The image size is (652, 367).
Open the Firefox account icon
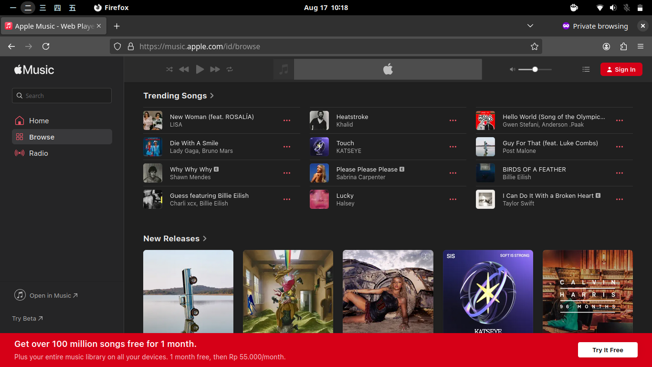(606, 46)
